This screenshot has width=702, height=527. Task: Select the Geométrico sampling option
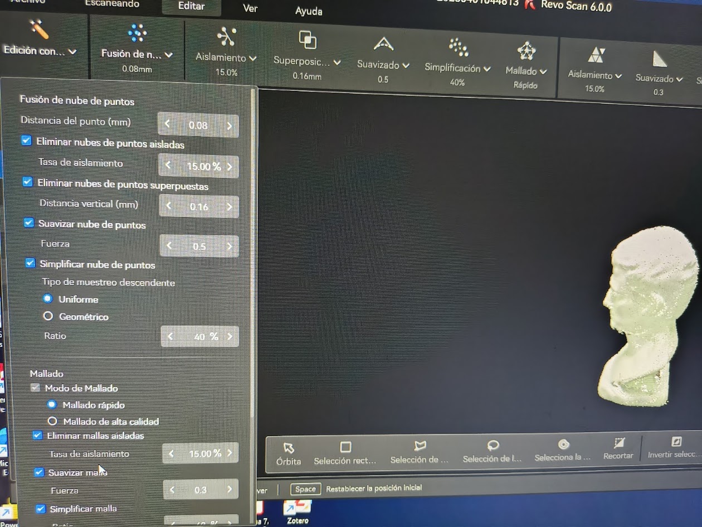coord(48,316)
